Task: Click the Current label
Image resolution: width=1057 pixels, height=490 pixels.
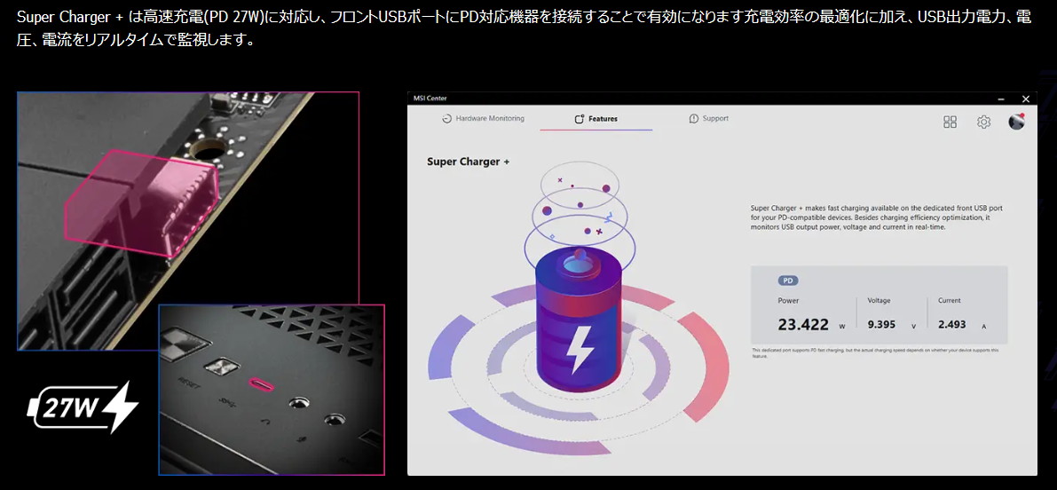Action: pyautogui.click(x=950, y=301)
